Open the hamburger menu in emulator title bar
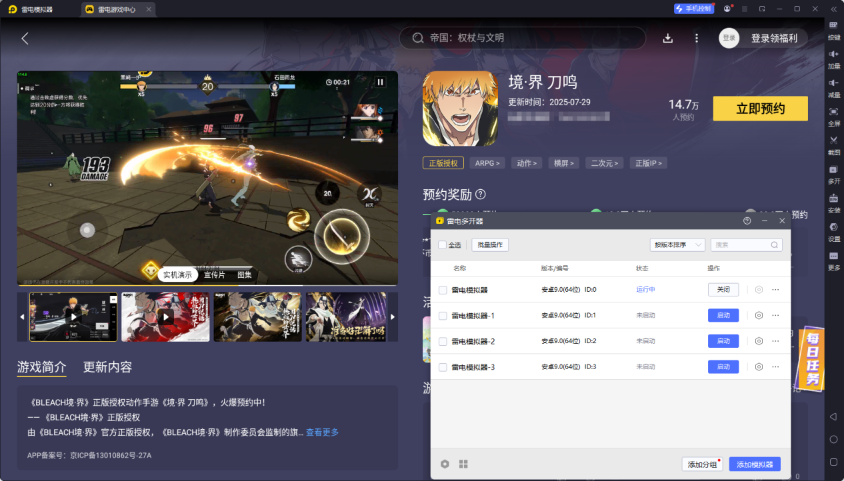Viewport: 844px width, 481px height. coord(745,9)
